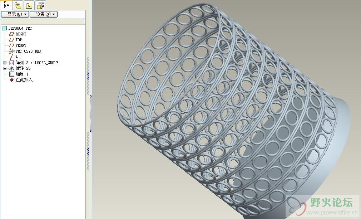The height and width of the screenshot is (219, 361).
Task: Click the revolve icon beside 旋转 25
Action: coord(11,68)
